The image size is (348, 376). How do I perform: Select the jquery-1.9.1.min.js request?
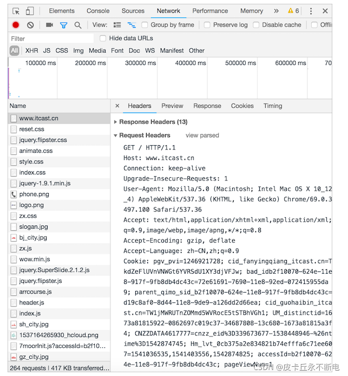[59, 184]
